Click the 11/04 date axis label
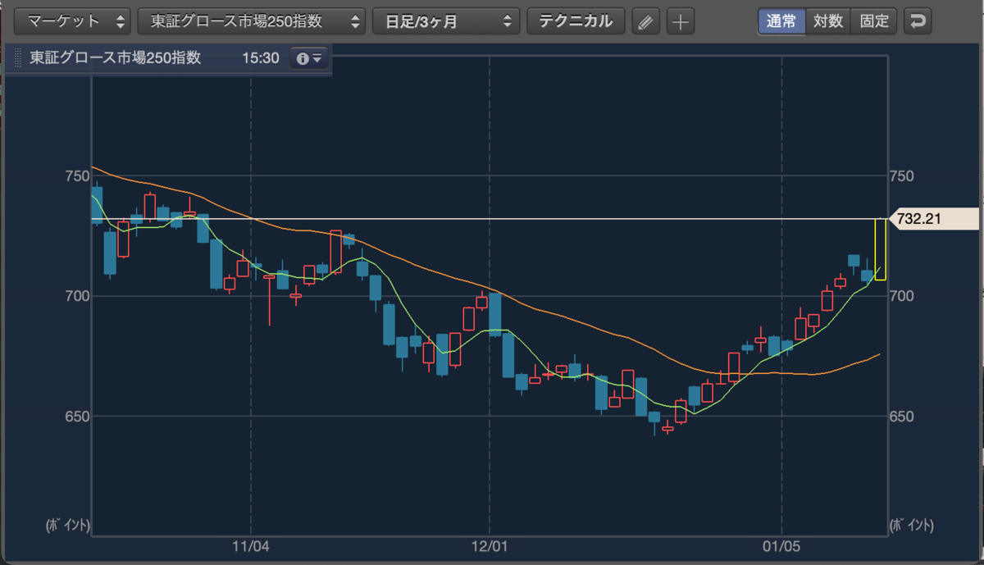984x565 pixels. pyautogui.click(x=251, y=545)
